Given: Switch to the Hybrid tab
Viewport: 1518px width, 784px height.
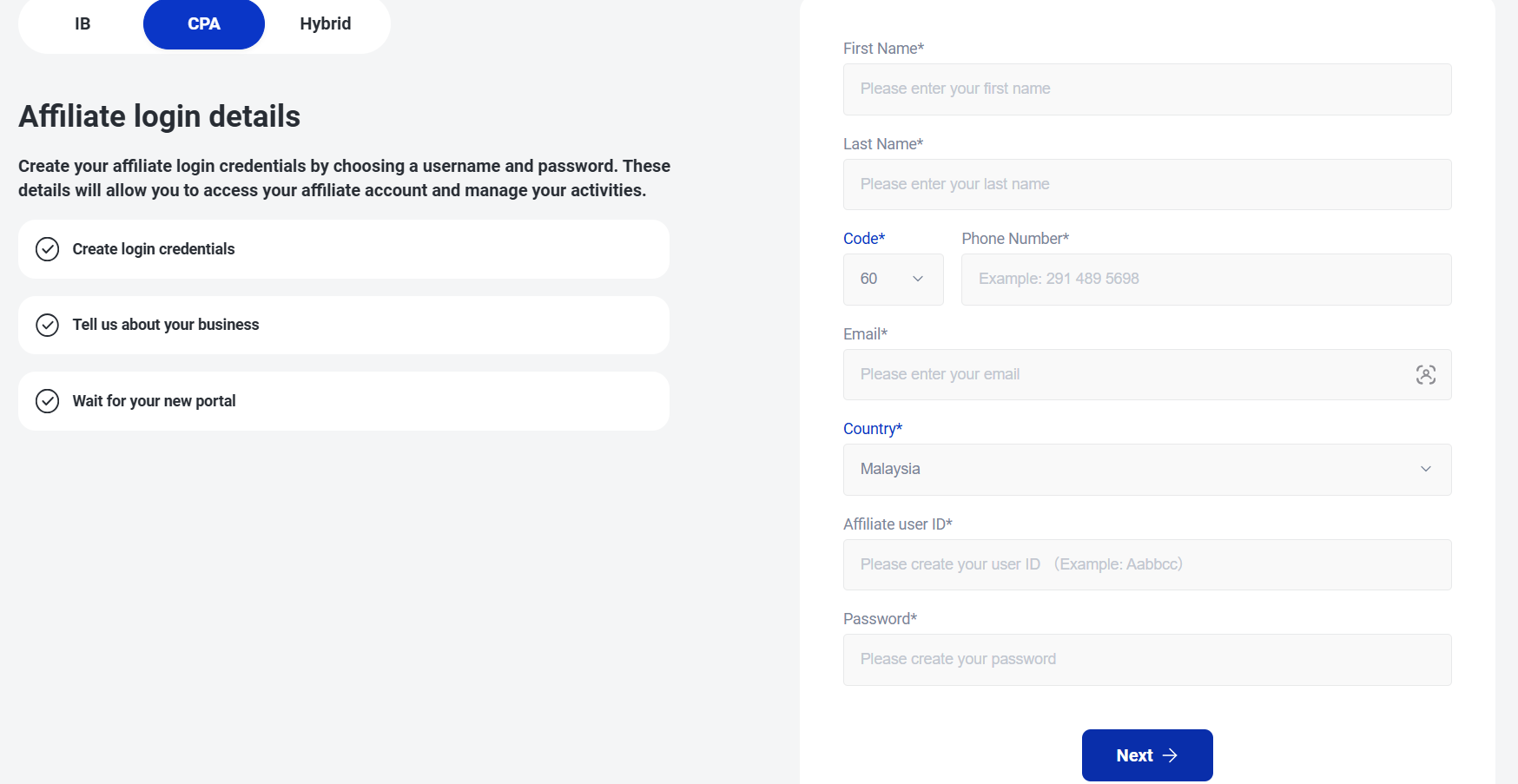Looking at the screenshot, I should point(326,24).
